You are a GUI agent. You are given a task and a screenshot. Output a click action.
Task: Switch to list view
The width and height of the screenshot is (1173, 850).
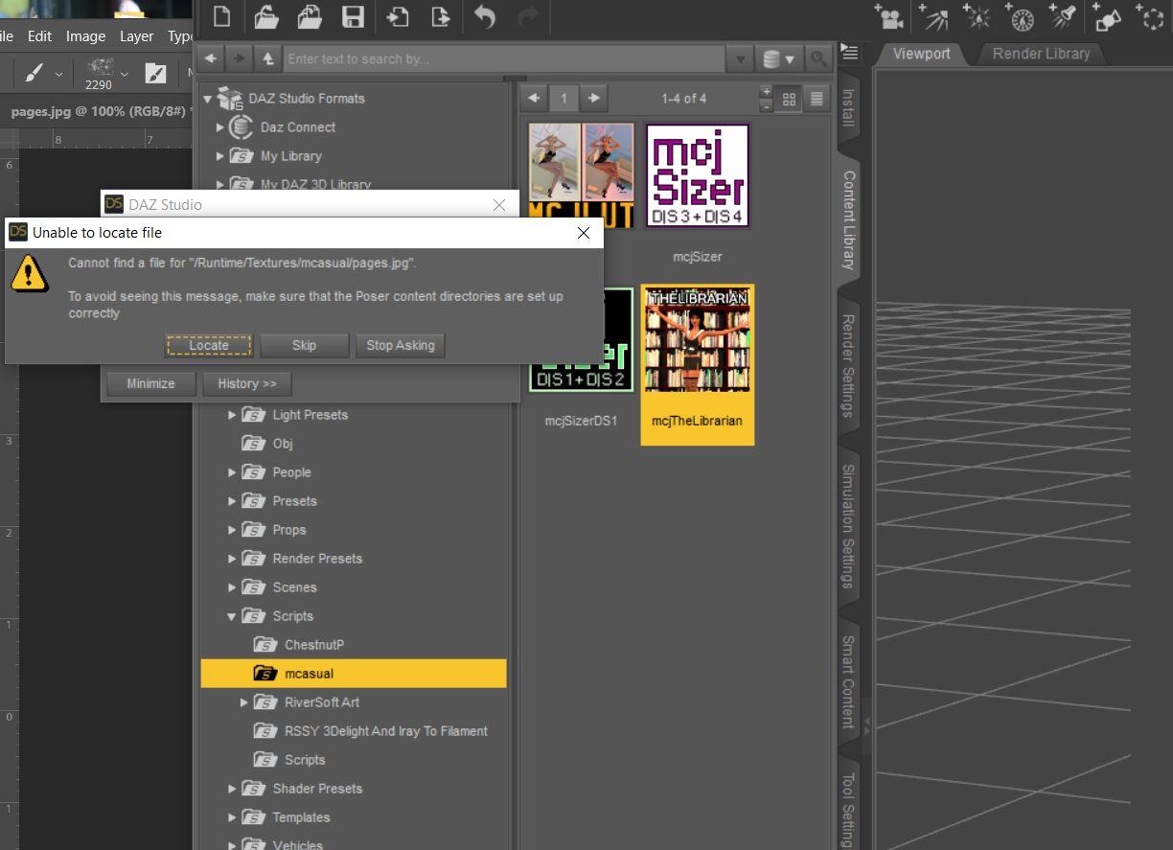click(x=816, y=98)
